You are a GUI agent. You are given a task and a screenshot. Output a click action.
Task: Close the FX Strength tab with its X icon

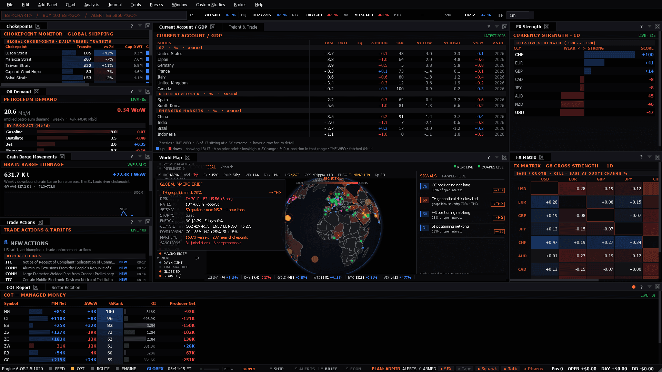(x=547, y=27)
